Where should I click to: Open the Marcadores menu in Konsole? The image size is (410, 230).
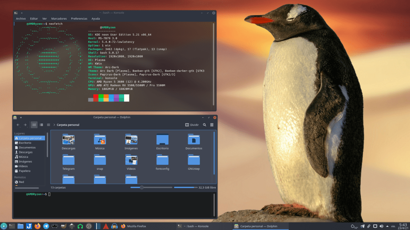[59, 19]
